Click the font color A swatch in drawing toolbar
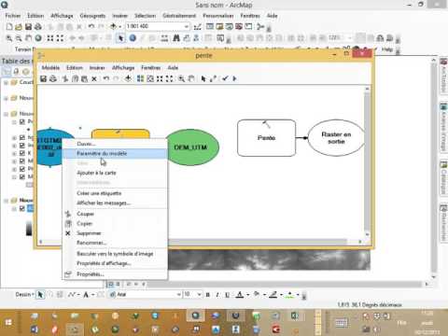 click(240, 294)
